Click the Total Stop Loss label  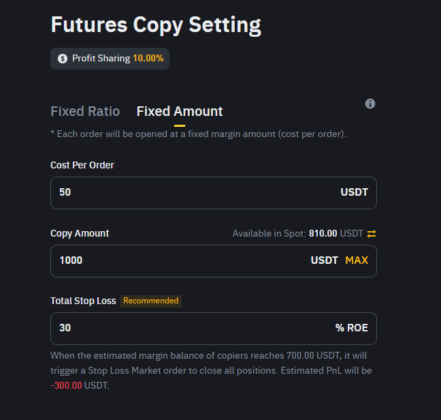83,301
